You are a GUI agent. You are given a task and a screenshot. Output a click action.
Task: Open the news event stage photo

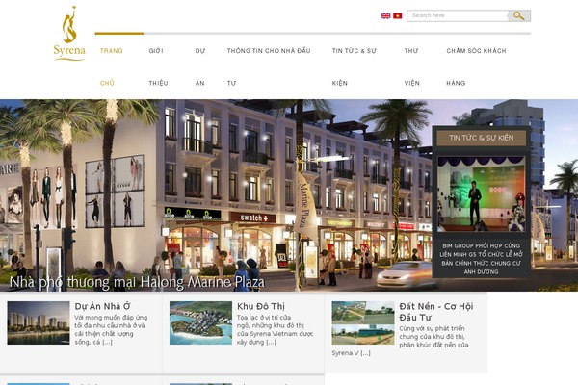[x=481, y=194]
